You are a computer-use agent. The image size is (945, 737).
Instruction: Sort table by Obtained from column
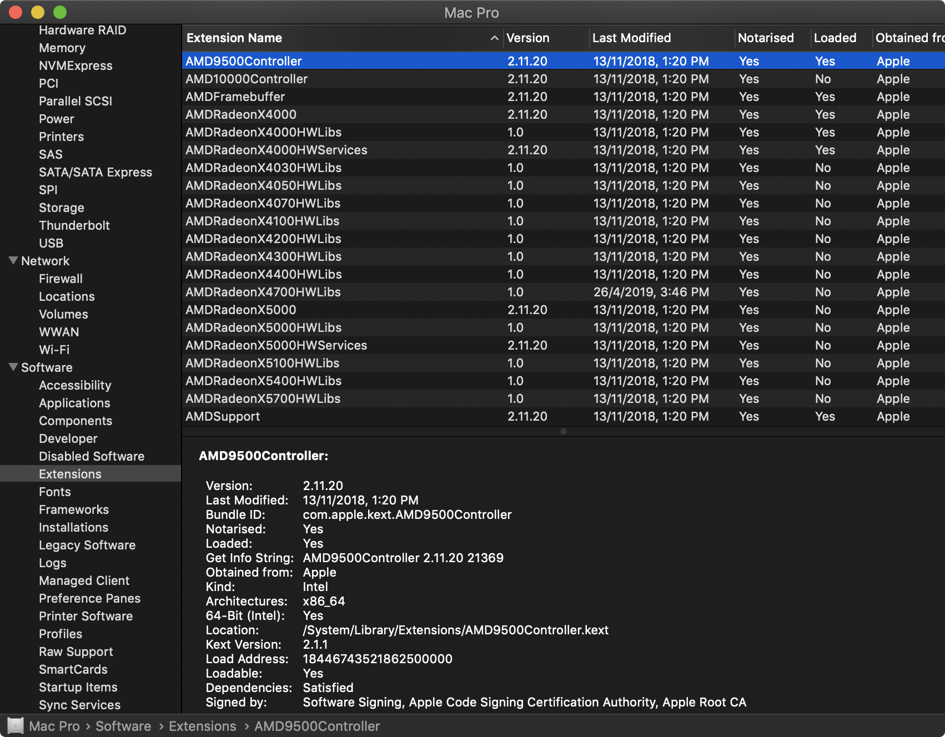[x=909, y=38]
